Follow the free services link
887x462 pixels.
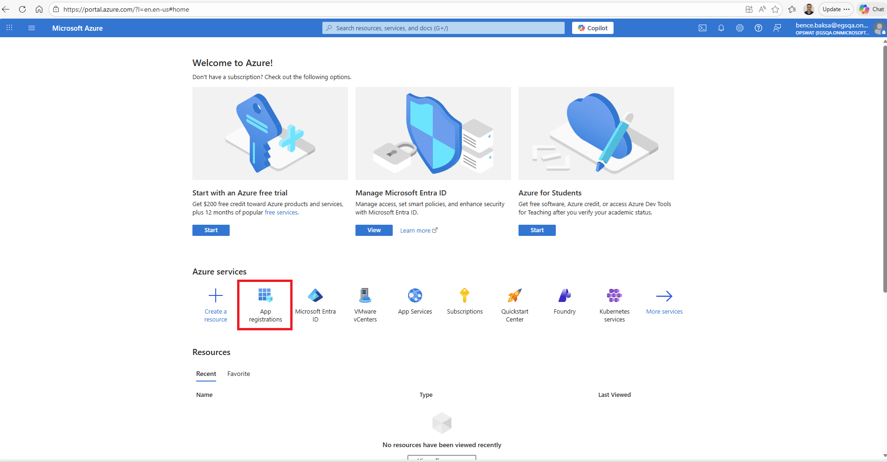pos(281,213)
